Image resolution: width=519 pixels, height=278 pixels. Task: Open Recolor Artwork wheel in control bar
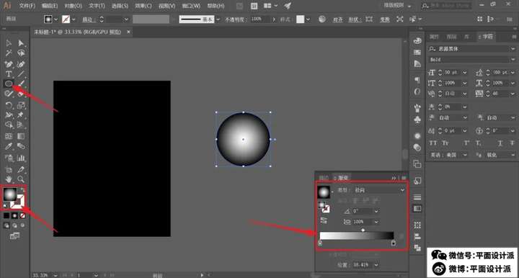322,19
